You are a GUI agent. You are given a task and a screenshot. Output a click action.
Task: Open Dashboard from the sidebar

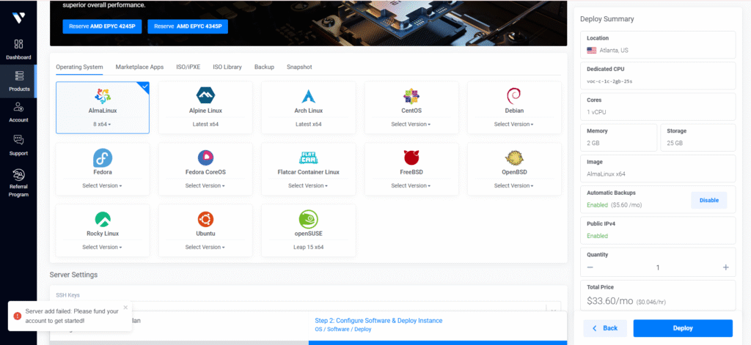click(x=18, y=48)
